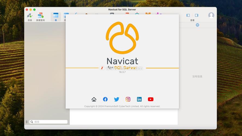Click into the 搜索 search field

[x=48, y=122]
